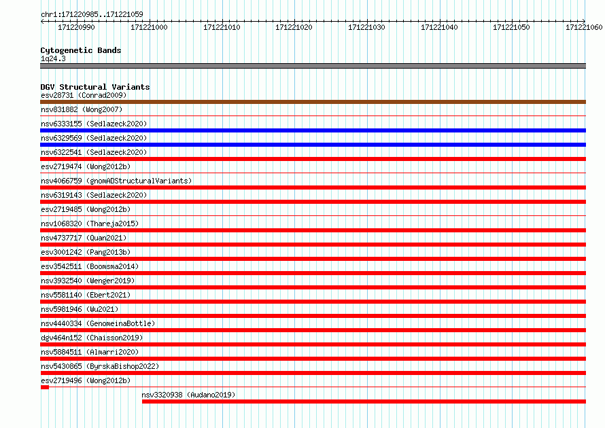Viewport: 605px width, 428px height.
Task: Click ruler position 171221030
Action: point(366,27)
